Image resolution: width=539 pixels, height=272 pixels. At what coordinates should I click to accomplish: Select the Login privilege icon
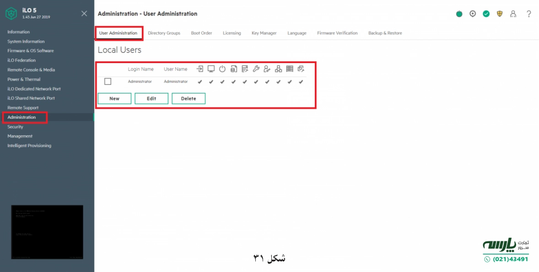point(200,69)
